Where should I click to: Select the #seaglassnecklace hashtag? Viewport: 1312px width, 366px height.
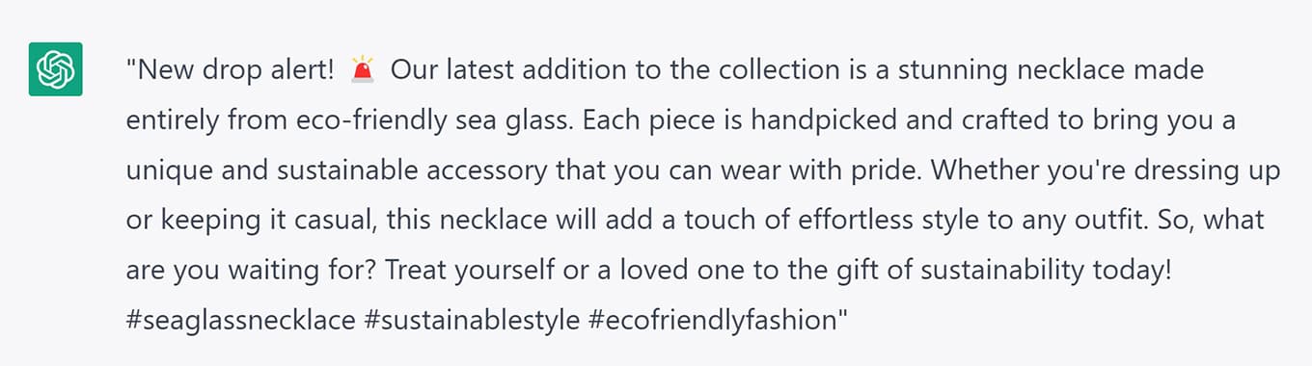(240, 320)
